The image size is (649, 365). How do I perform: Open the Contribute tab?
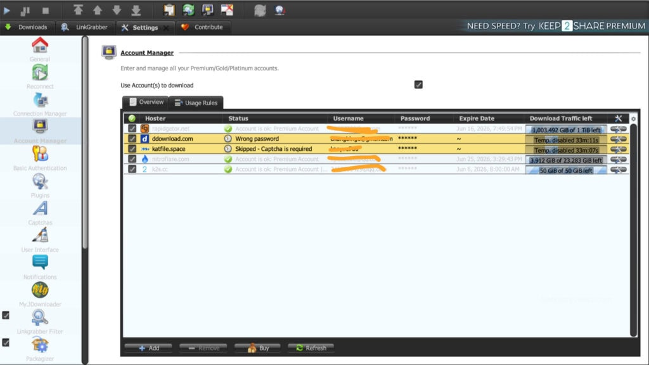pyautogui.click(x=203, y=27)
